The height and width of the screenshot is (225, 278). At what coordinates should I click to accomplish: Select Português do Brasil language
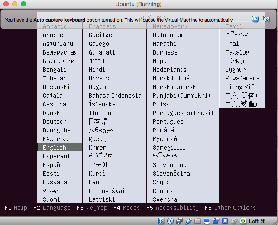(x=183, y=113)
